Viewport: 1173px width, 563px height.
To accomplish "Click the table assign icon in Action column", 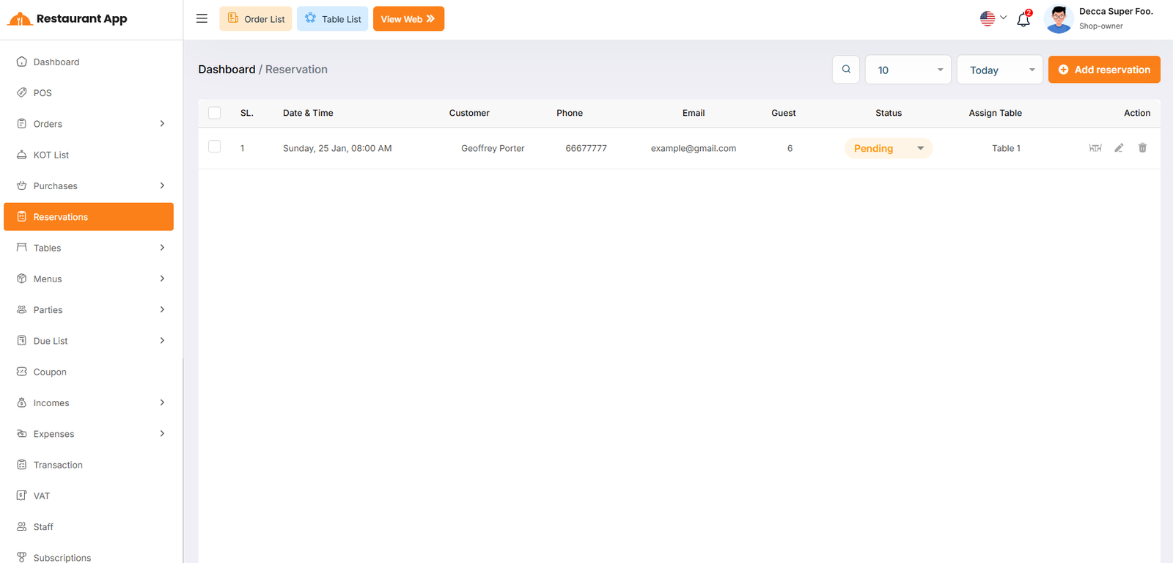I will pos(1095,148).
